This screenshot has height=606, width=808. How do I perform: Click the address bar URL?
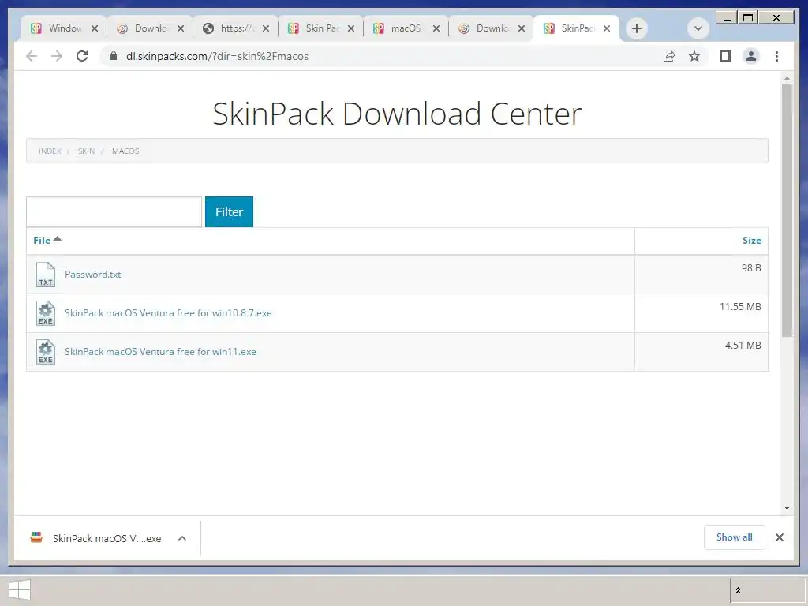(217, 56)
